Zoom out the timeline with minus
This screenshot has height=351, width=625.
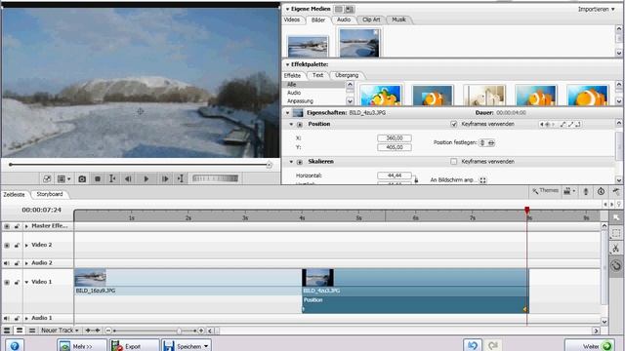click(108, 331)
